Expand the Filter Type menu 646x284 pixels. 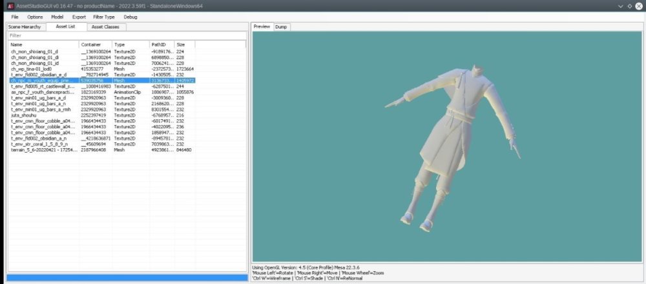[103, 17]
